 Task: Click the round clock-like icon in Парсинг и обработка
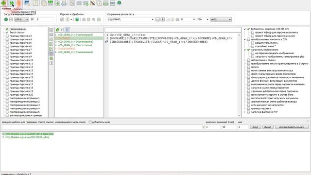pos(84,19)
